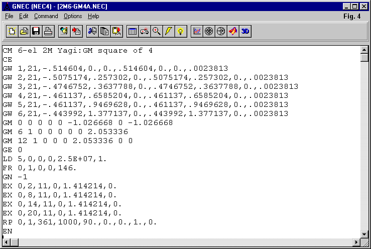Click the table grid toolbar icon
This screenshot has height=249, width=371.
[133, 31]
